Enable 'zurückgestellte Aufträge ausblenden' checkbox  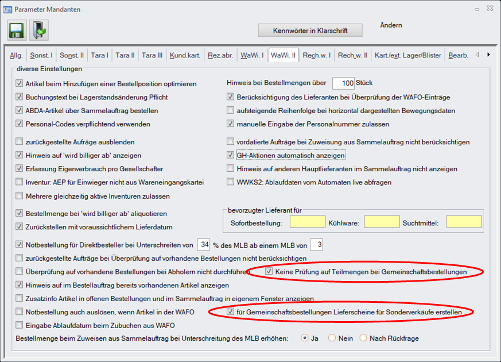(20, 142)
